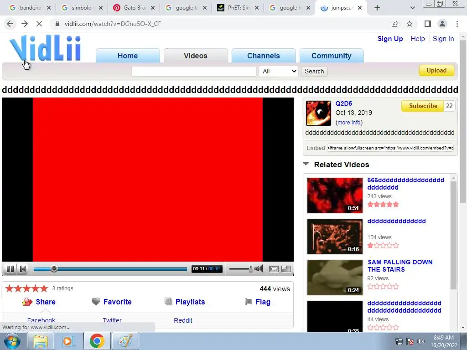Open the Playlists option
Image resolution: width=467 pixels, height=350 pixels.
click(x=185, y=302)
